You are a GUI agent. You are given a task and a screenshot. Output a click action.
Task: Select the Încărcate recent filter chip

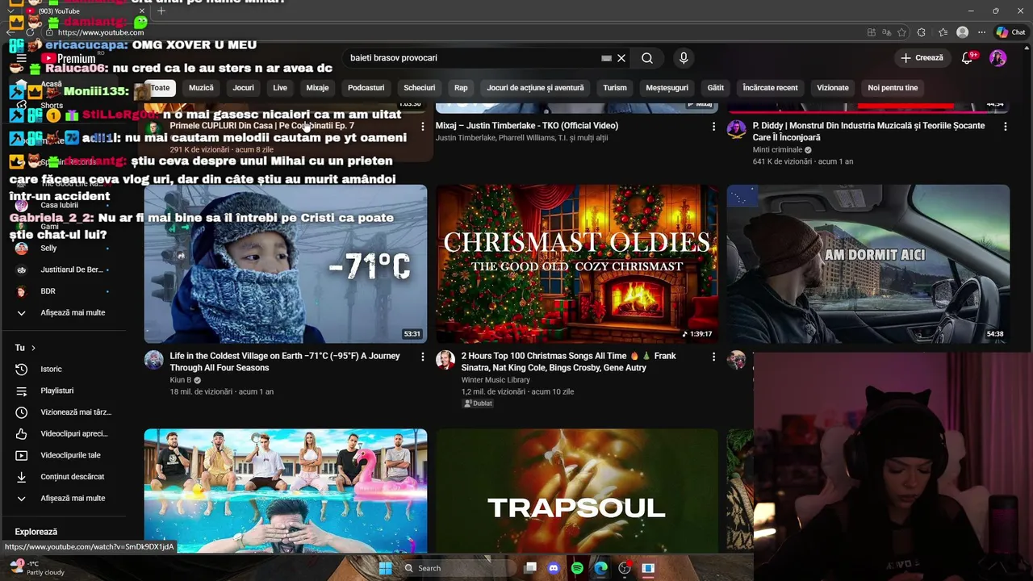click(x=770, y=88)
